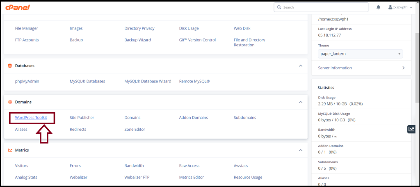Click the search magnifier icon
420x187 pixels.
coord(279,7)
